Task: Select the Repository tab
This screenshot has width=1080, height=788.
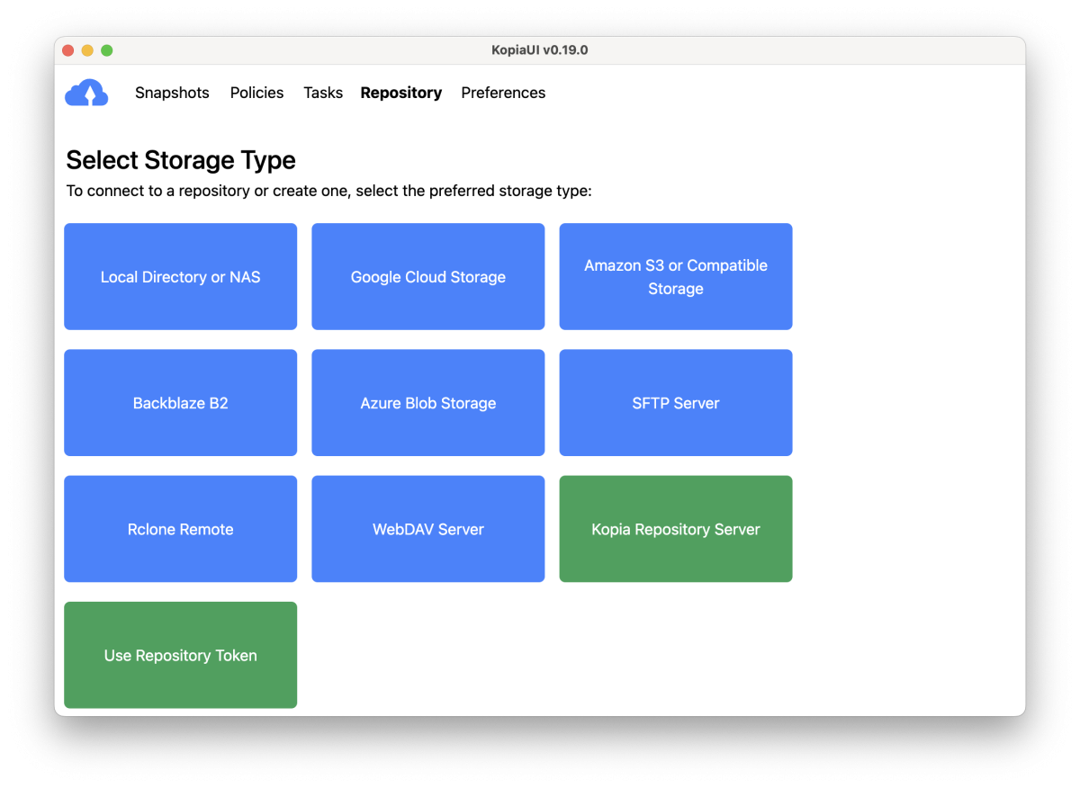Action: 400,93
